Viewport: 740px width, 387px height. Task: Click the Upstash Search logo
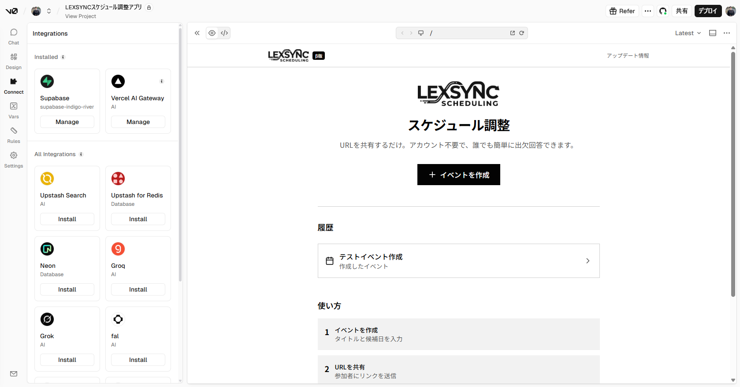(x=47, y=179)
